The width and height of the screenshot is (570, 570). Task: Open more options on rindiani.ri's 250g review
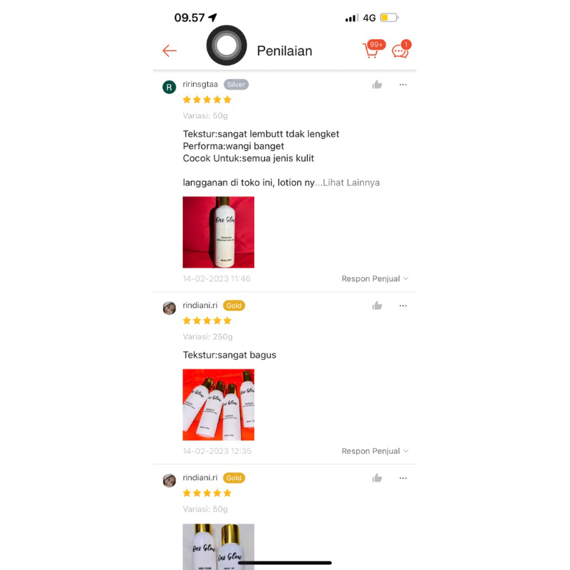point(403,306)
